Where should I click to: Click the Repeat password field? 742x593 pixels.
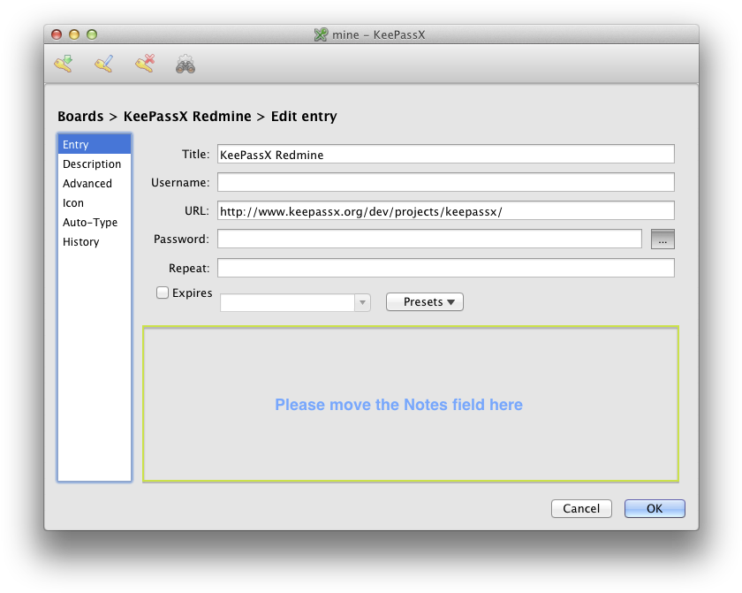(446, 268)
